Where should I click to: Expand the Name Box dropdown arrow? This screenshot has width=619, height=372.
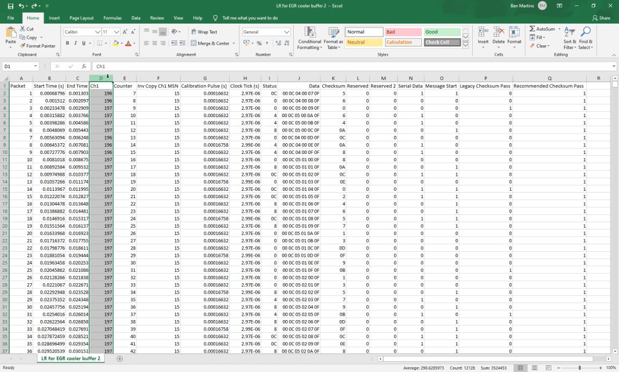[x=36, y=66]
